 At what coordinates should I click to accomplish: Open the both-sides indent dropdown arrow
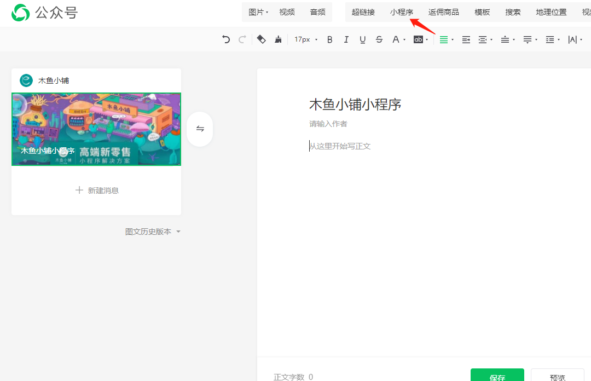491,39
